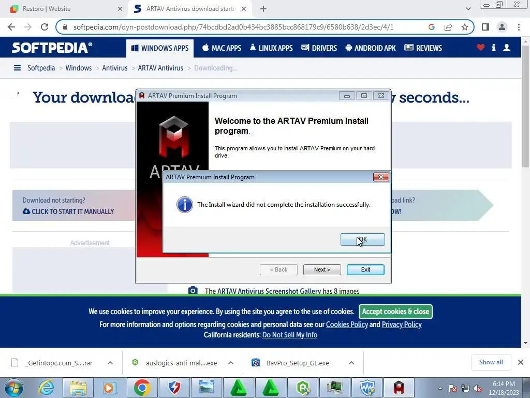This screenshot has height=398, width=530.
Task: Reload the current page
Action: tap(45, 27)
